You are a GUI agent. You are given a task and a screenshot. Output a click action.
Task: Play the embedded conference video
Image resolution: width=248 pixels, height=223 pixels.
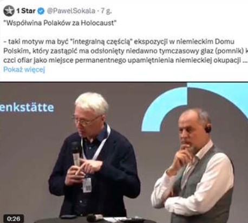pos(124,153)
